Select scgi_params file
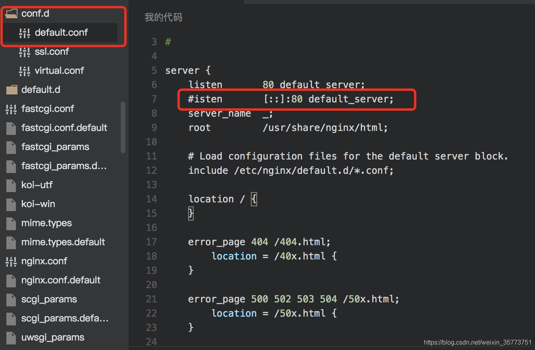 tap(49, 299)
